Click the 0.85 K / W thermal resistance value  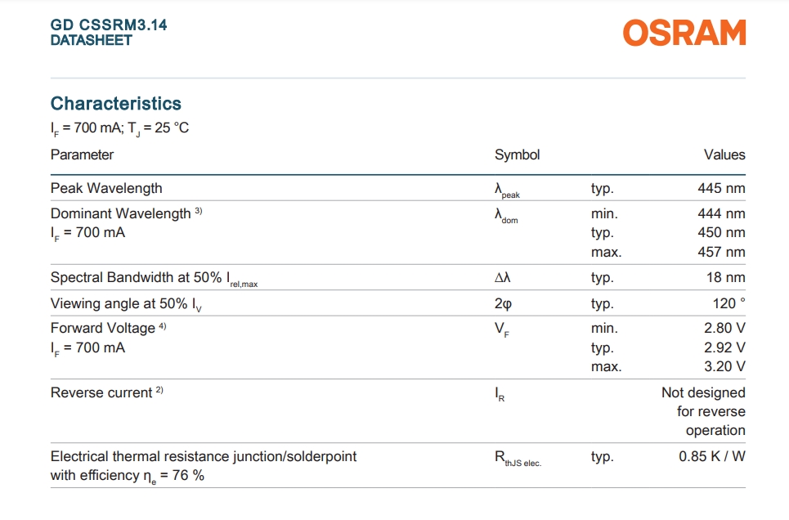tap(712, 456)
